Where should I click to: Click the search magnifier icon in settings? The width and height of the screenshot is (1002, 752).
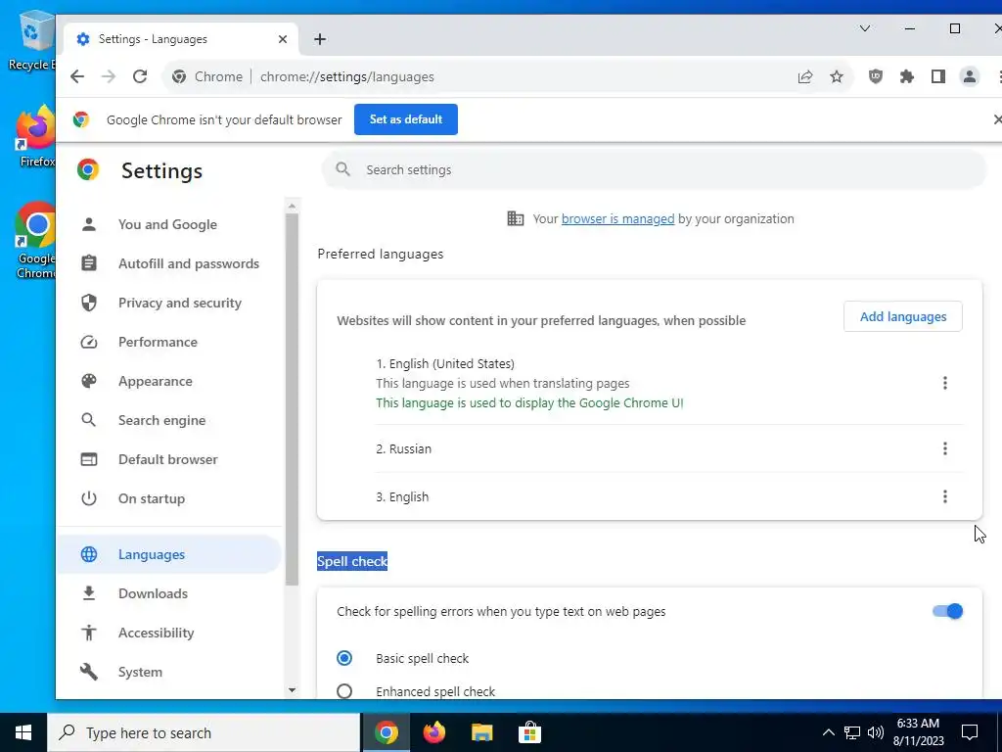pyautogui.click(x=343, y=169)
